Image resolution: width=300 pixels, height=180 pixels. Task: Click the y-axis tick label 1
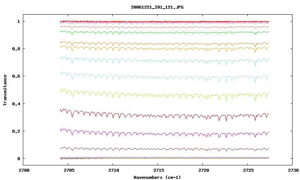(x=18, y=21)
